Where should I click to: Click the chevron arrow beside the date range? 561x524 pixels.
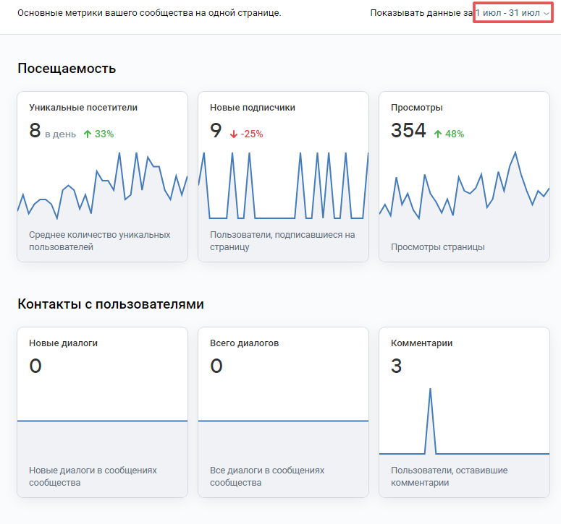[547, 14]
